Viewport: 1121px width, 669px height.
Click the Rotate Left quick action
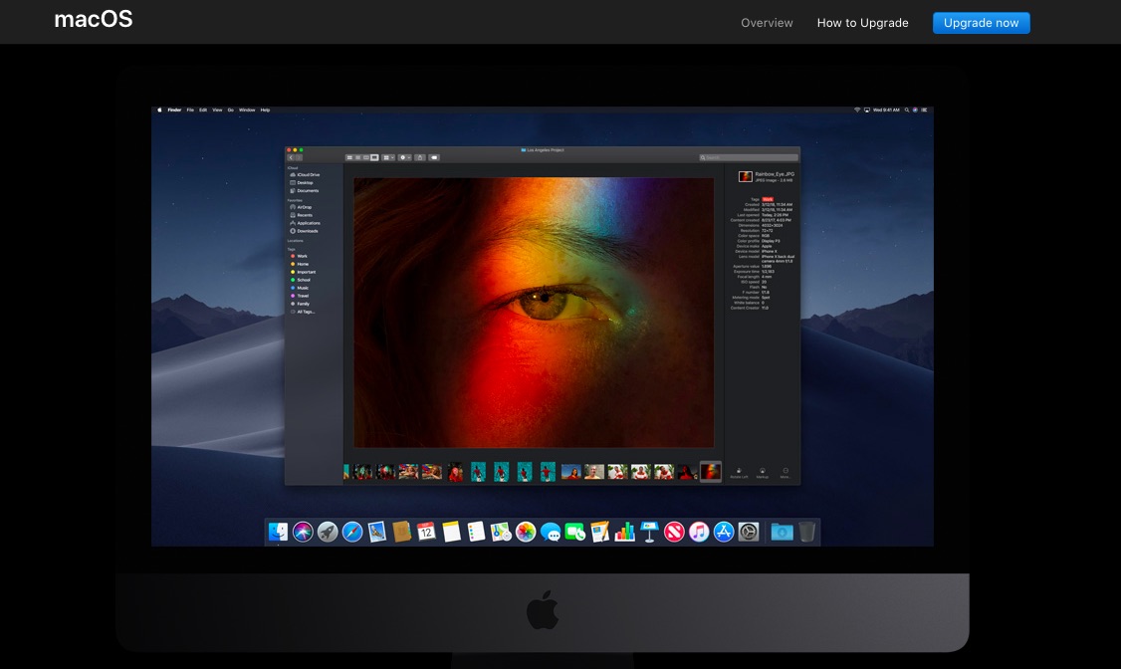[x=739, y=472]
